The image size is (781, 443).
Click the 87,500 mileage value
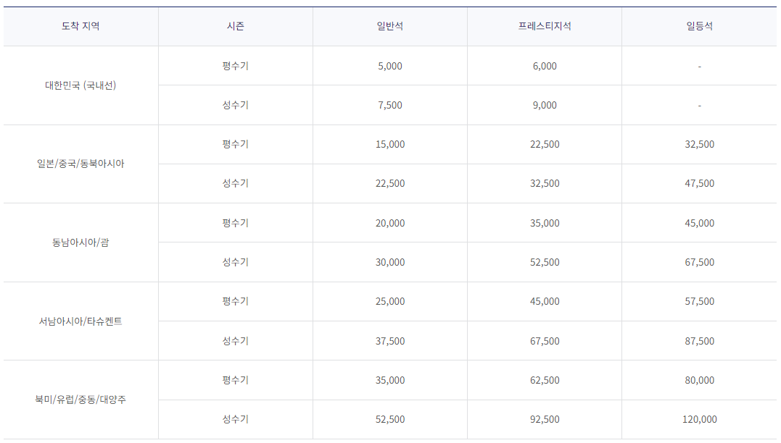tap(699, 341)
